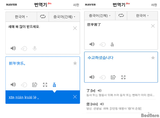Close the blue xīn nián kuài lè pinyin bar
This screenshot has height=118, width=160.
(x=75, y=97)
